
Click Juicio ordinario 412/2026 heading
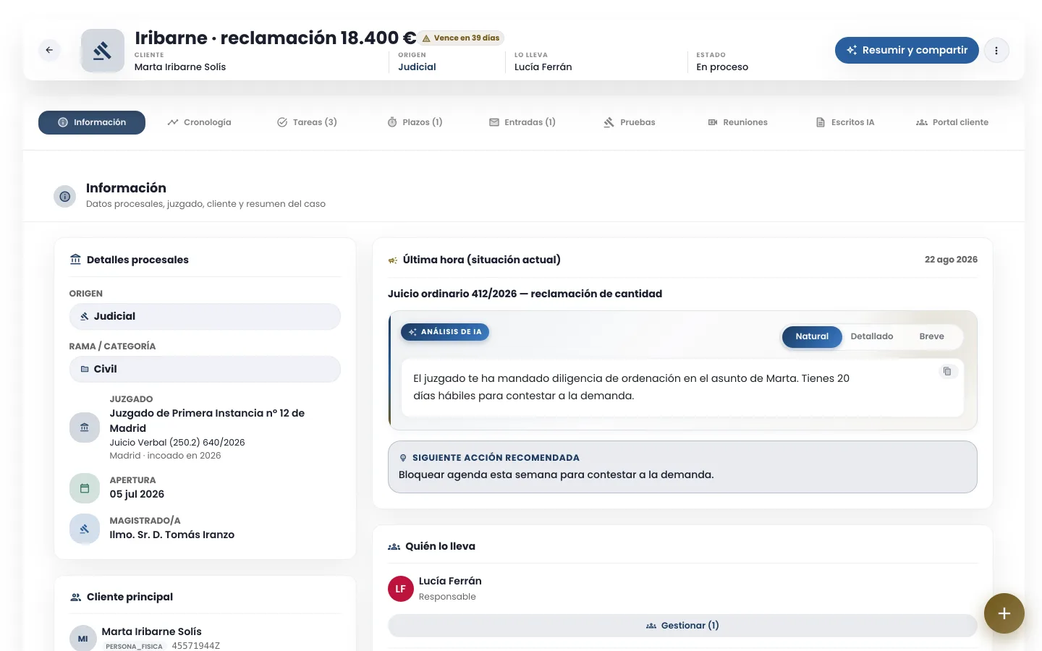pos(525,294)
